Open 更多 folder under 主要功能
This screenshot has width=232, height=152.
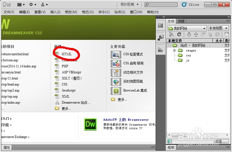point(119,99)
